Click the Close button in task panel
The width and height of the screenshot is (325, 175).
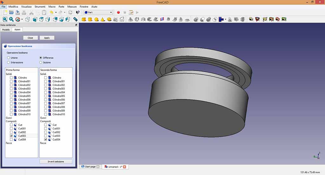(30, 38)
